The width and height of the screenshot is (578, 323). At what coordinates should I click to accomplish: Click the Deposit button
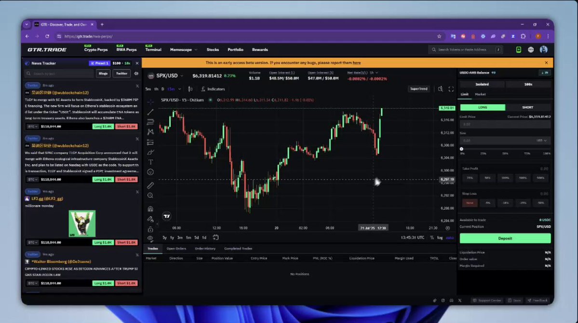505,238
